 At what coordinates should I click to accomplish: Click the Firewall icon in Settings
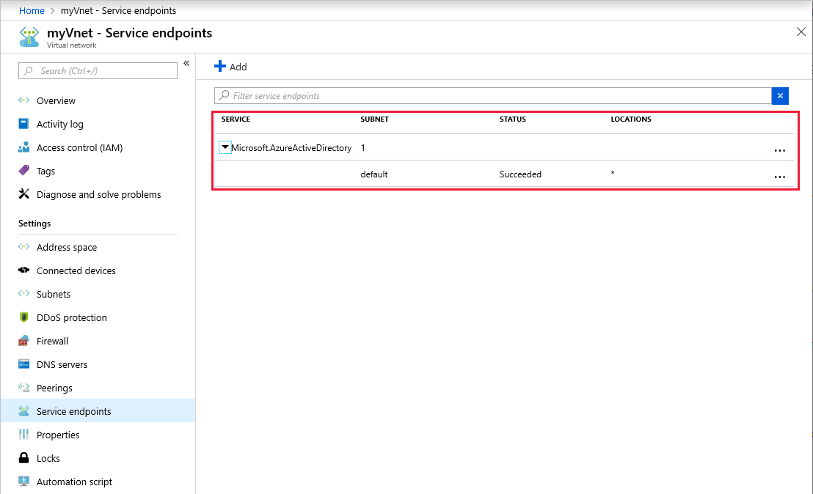tap(23, 341)
